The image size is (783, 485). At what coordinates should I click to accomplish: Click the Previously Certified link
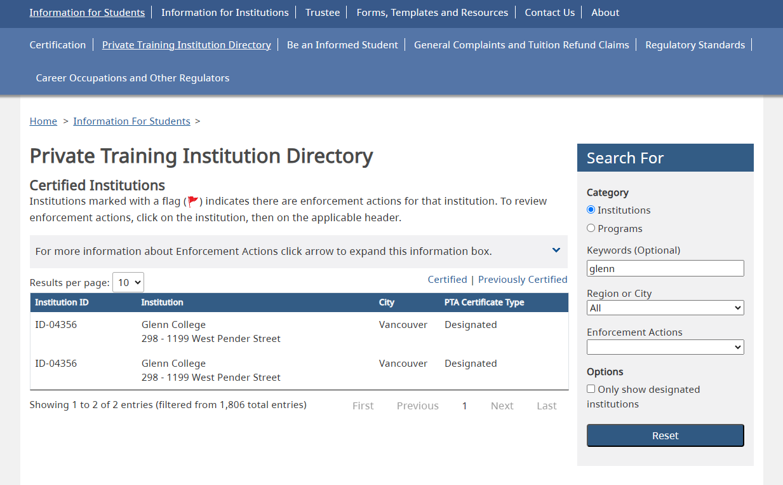[x=523, y=280]
